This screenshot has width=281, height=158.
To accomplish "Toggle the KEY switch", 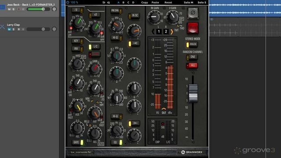I will 77,41.
